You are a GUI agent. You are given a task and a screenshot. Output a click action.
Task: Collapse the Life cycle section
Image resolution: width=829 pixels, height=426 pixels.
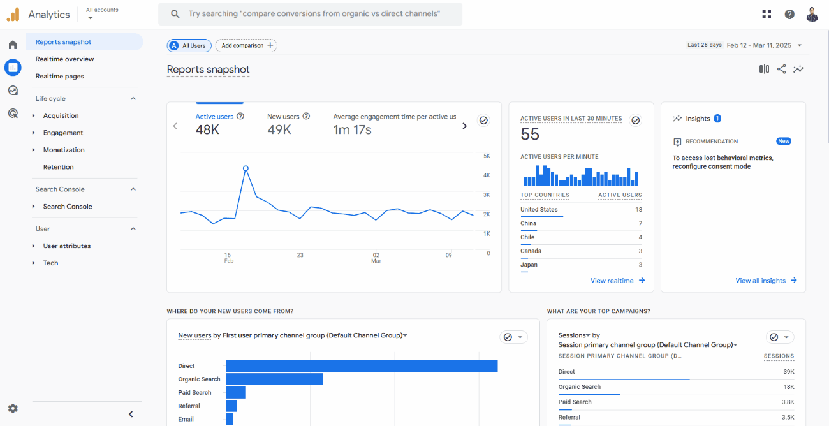click(133, 99)
